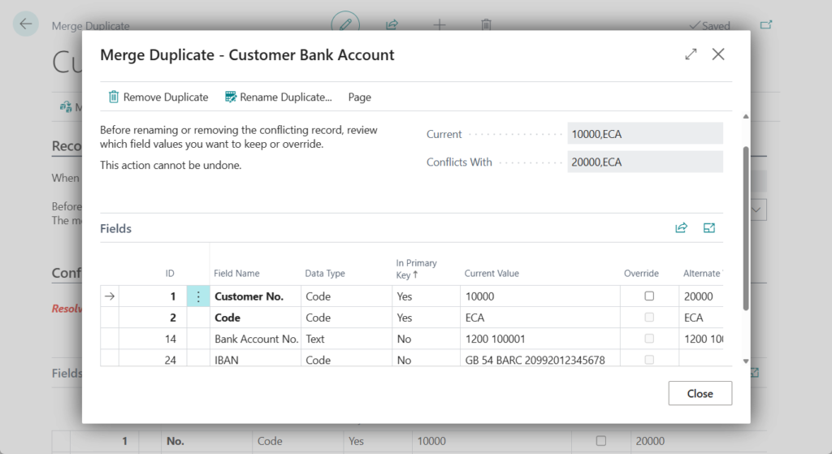Open Fields list in expanded view

709,228
